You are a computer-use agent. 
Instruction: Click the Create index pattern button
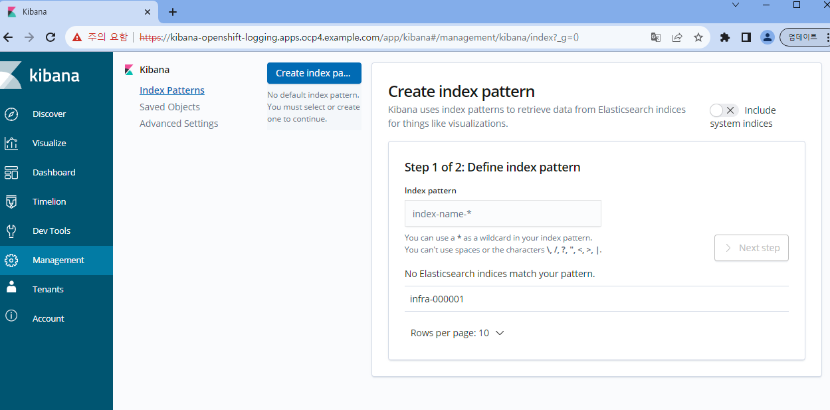point(314,72)
